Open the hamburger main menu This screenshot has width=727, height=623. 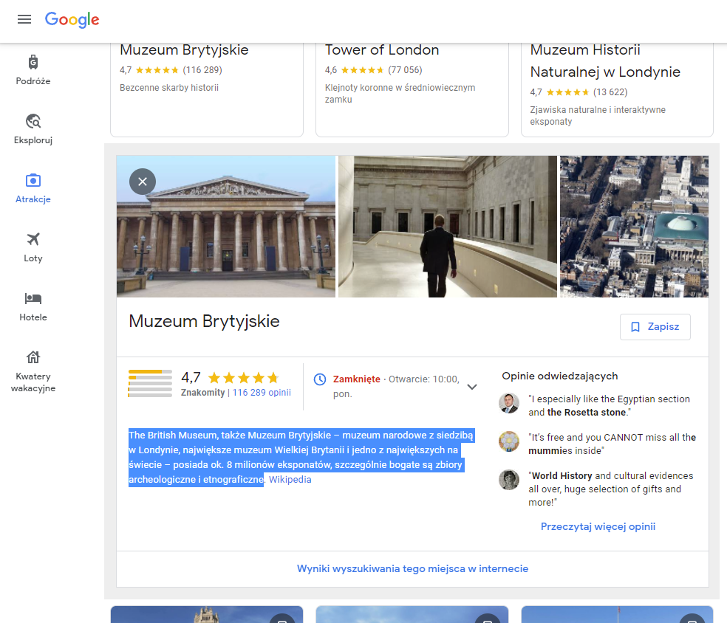[x=24, y=19]
